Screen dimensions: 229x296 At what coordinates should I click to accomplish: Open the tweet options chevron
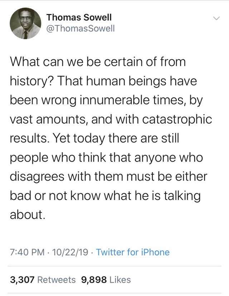pyautogui.click(x=216, y=18)
